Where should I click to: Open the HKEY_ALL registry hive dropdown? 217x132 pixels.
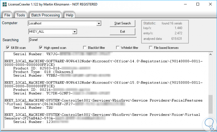[x=75, y=32]
